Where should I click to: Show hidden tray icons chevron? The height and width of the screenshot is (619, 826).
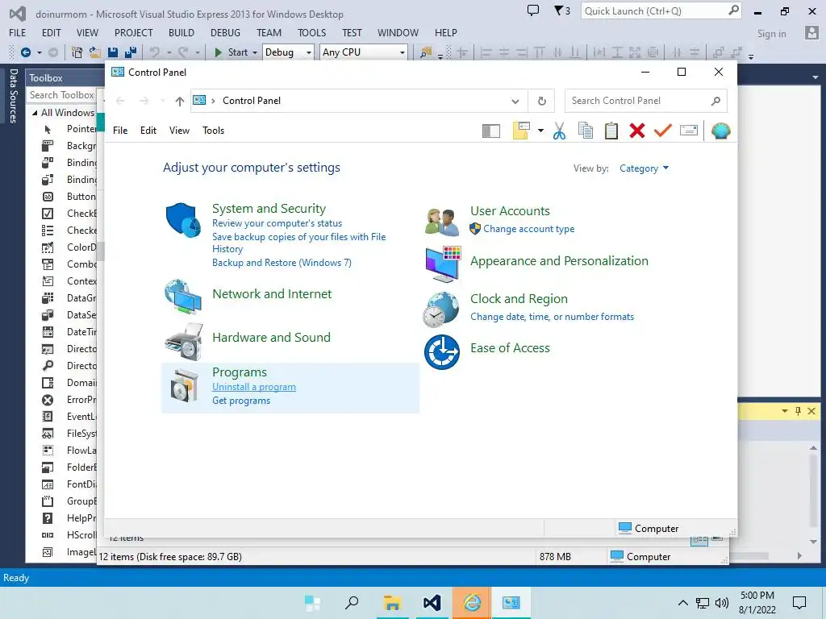pos(682,603)
